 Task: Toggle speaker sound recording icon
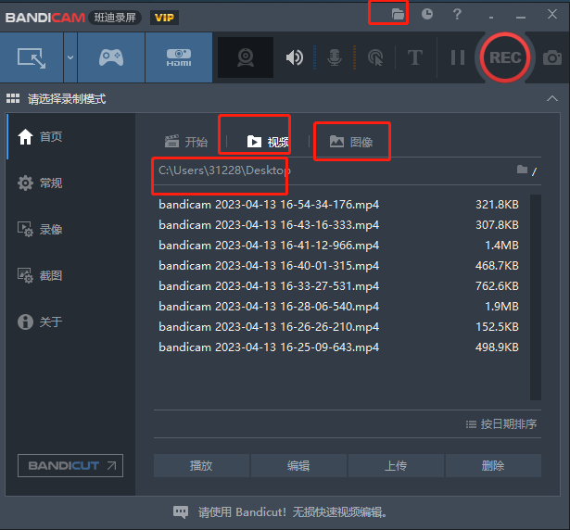[x=295, y=57]
